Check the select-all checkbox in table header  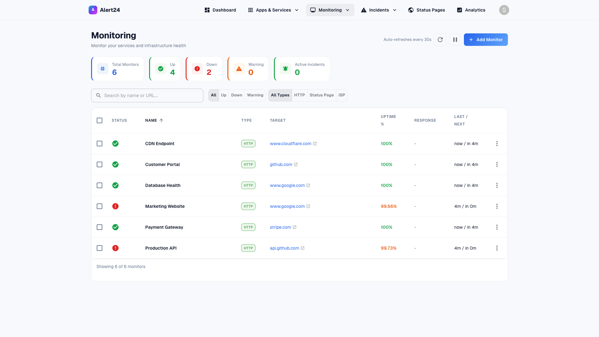(x=100, y=120)
